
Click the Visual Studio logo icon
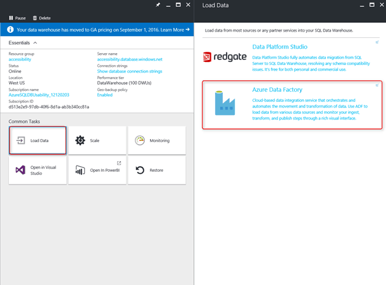coord(20,170)
